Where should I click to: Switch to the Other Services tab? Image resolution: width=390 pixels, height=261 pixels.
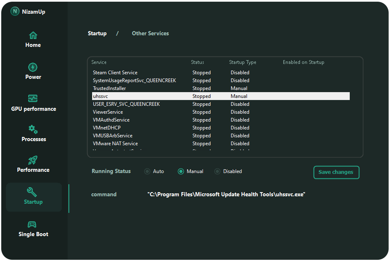click(150, 33)
